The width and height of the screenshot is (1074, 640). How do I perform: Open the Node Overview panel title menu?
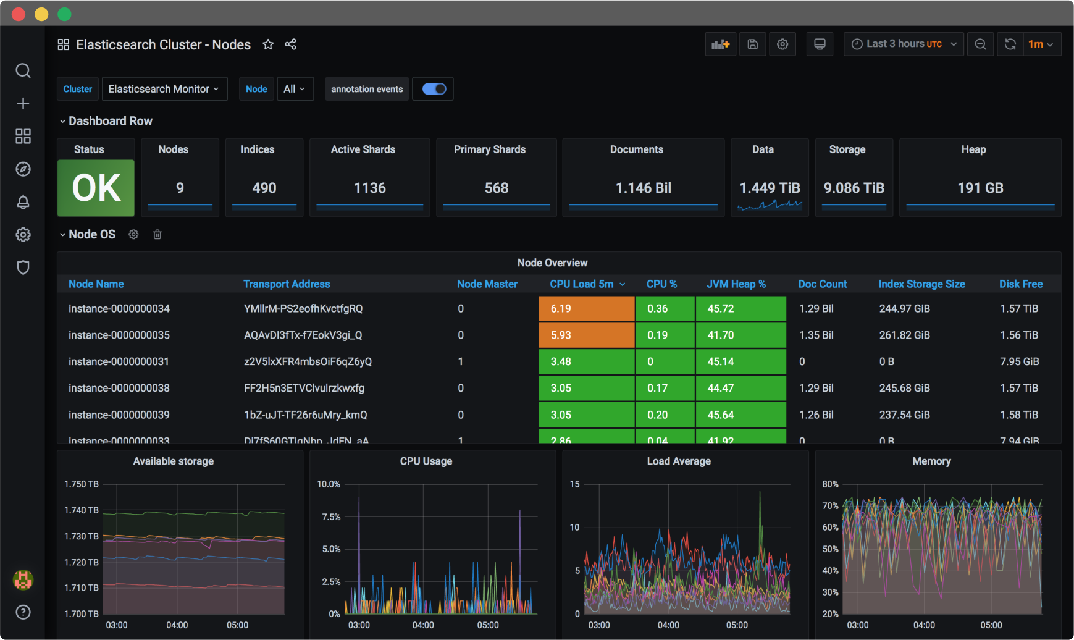(x=552, y=263)
